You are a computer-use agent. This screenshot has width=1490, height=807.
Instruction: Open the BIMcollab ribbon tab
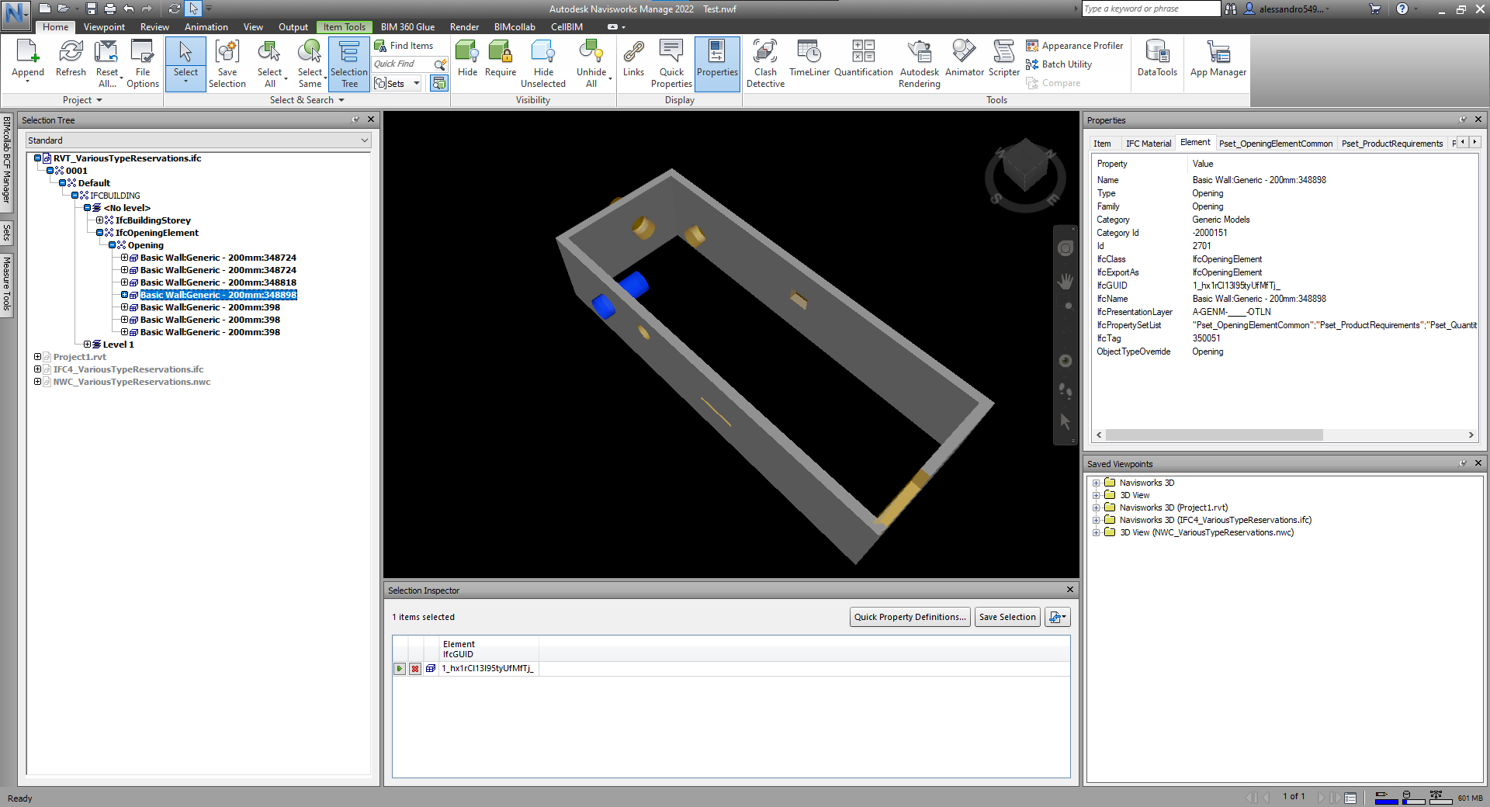tap(515, 27)
